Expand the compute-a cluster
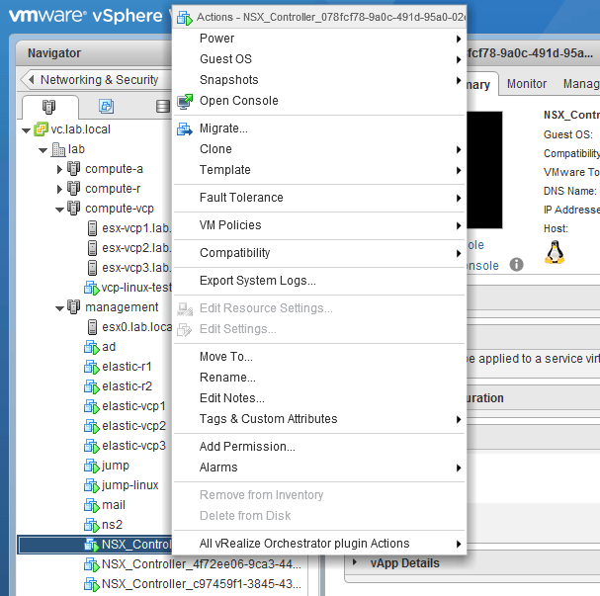The width and height of the screenshot is (600, 596). tap(59, 169)
